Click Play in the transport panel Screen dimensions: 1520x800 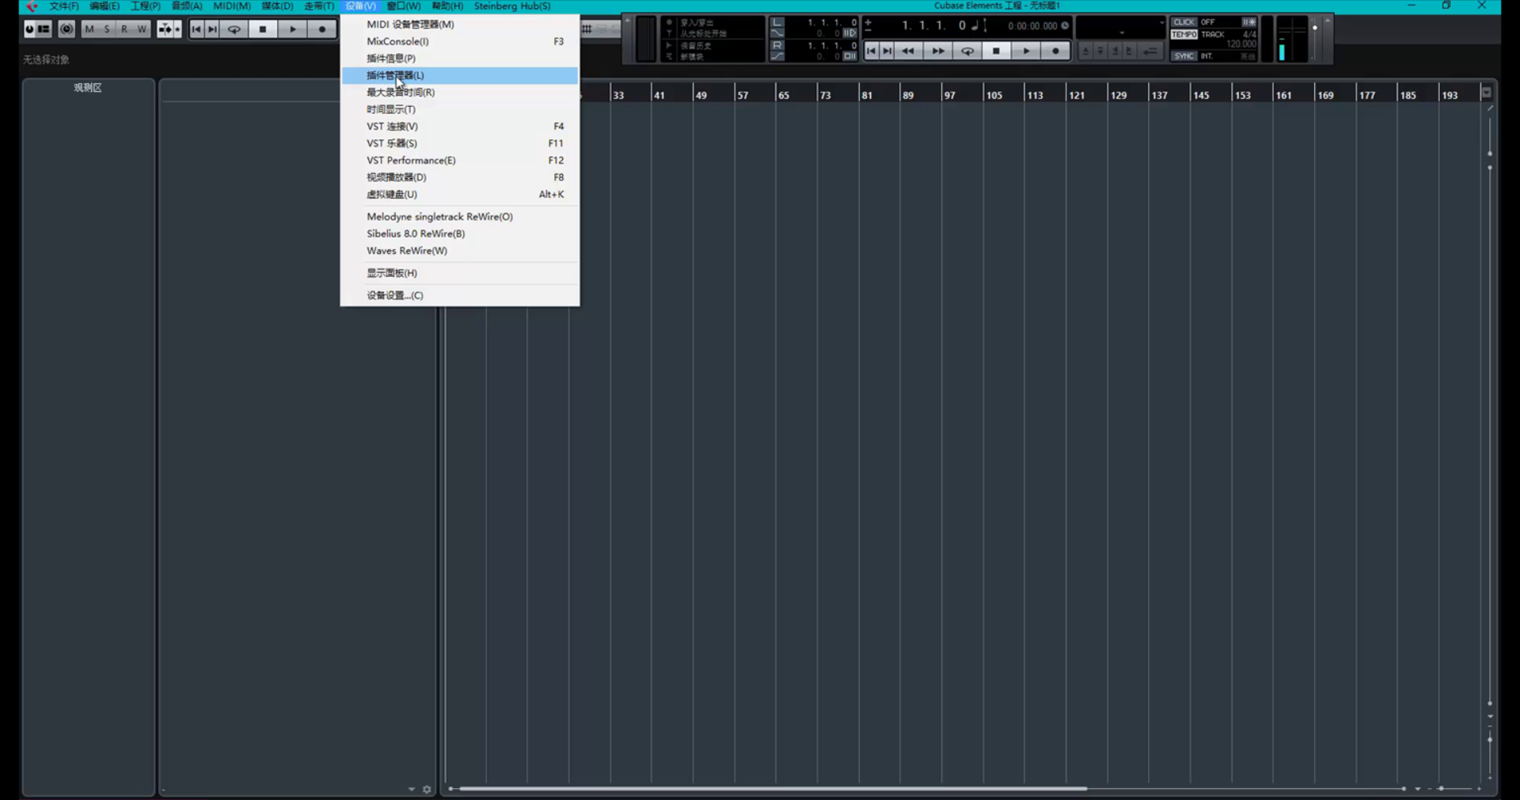click(x=1026, y=51)
